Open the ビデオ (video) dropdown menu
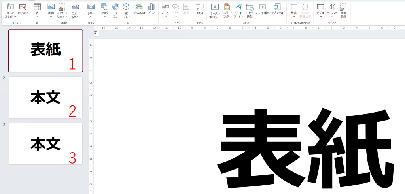This screenshot has height=194, width=405. pos(320,17)
